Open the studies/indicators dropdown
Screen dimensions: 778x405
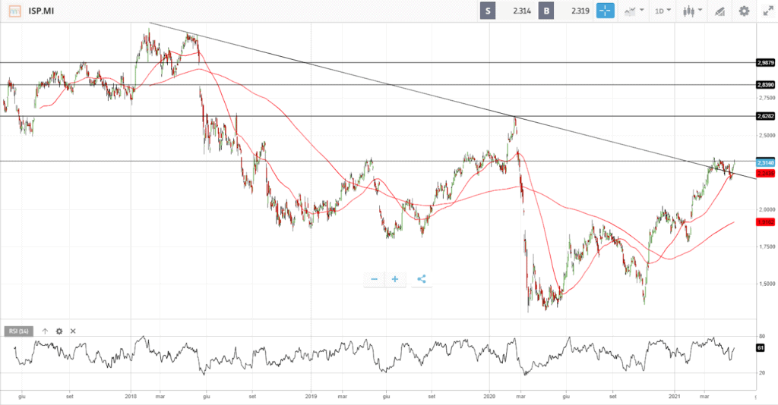pyautogui.click(x=634, y=11)
